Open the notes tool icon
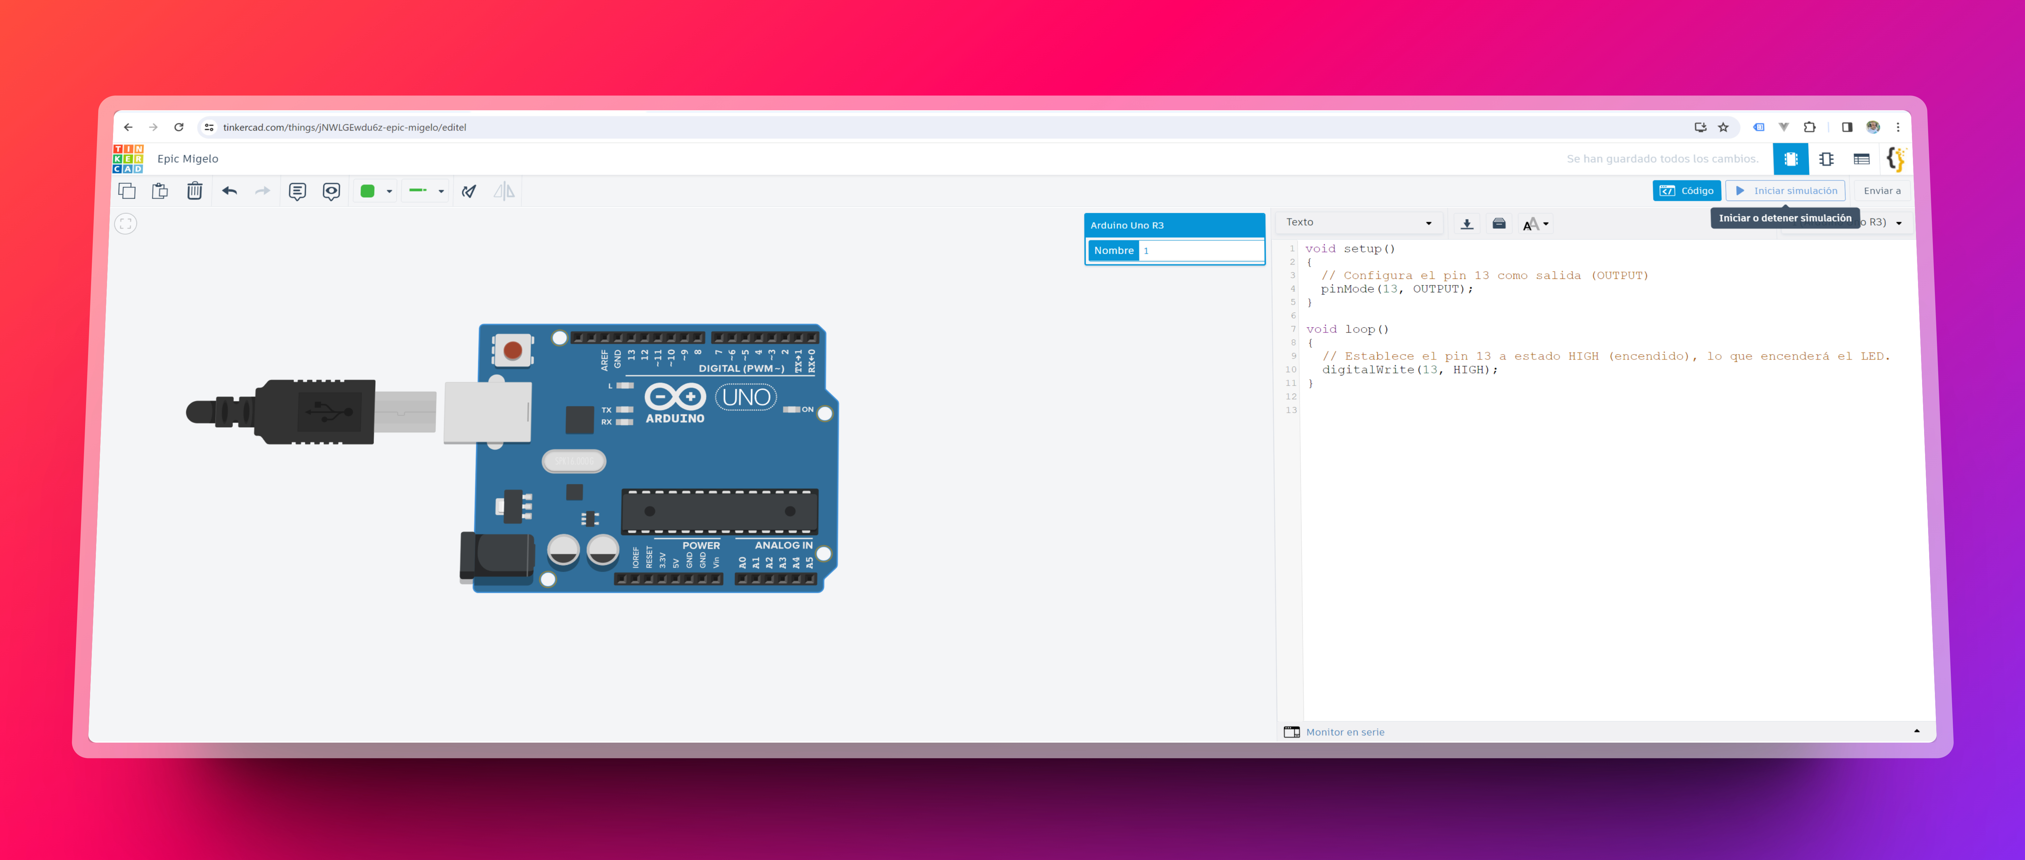Image resolution: width=2025 pixels, height=860 pixels. [x=297, y=192]
